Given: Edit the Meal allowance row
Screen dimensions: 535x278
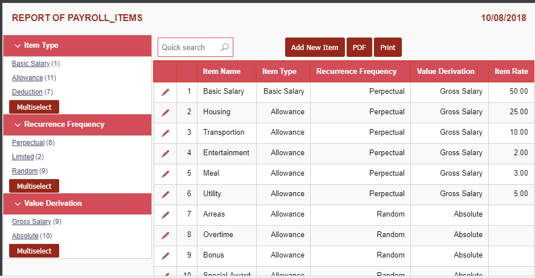Looking at the screenshot, I should (x=165, y=174).
